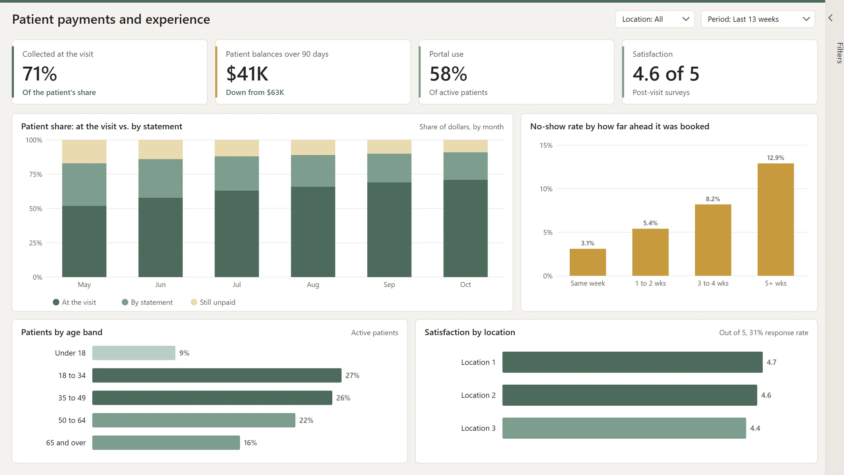Click the 35 to 49 age band bar
Viewport: 844px width, 475px height.
point(212,398)
